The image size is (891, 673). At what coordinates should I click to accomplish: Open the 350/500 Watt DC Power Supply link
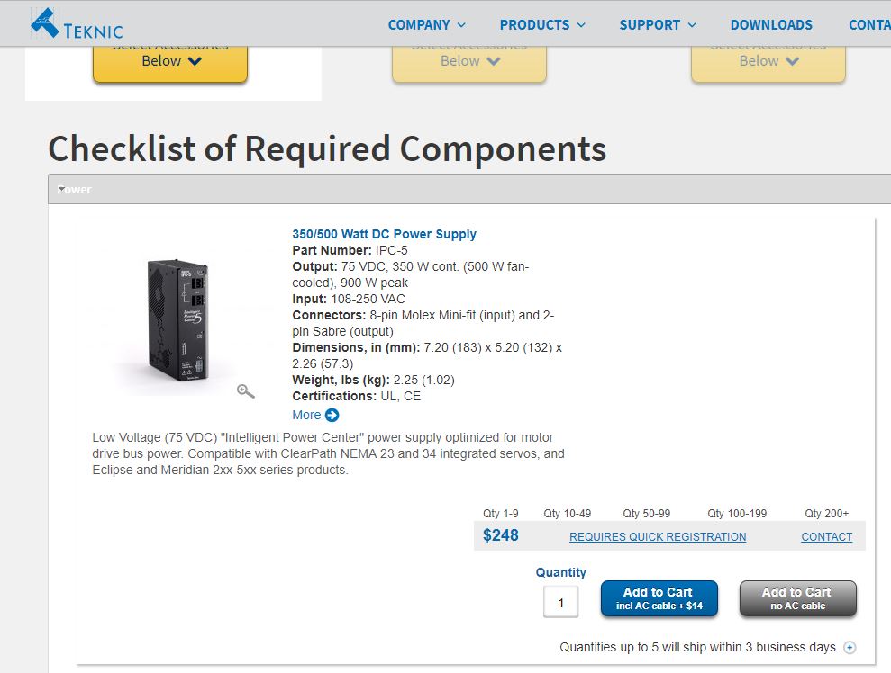click(384, 234)
